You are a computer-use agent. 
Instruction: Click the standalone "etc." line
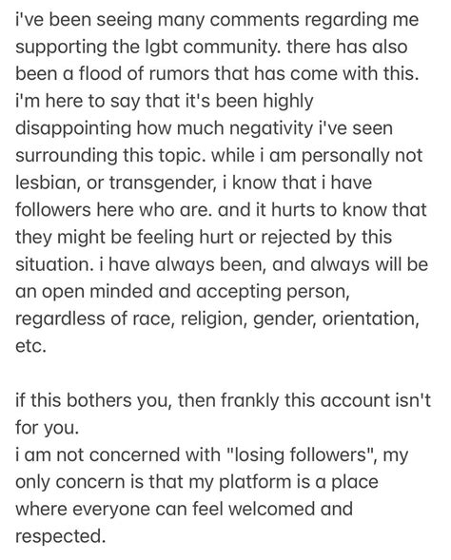pos(30,346)
